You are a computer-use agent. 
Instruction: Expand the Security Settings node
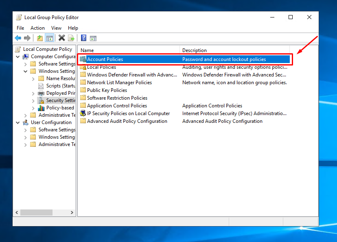(33, 101)
